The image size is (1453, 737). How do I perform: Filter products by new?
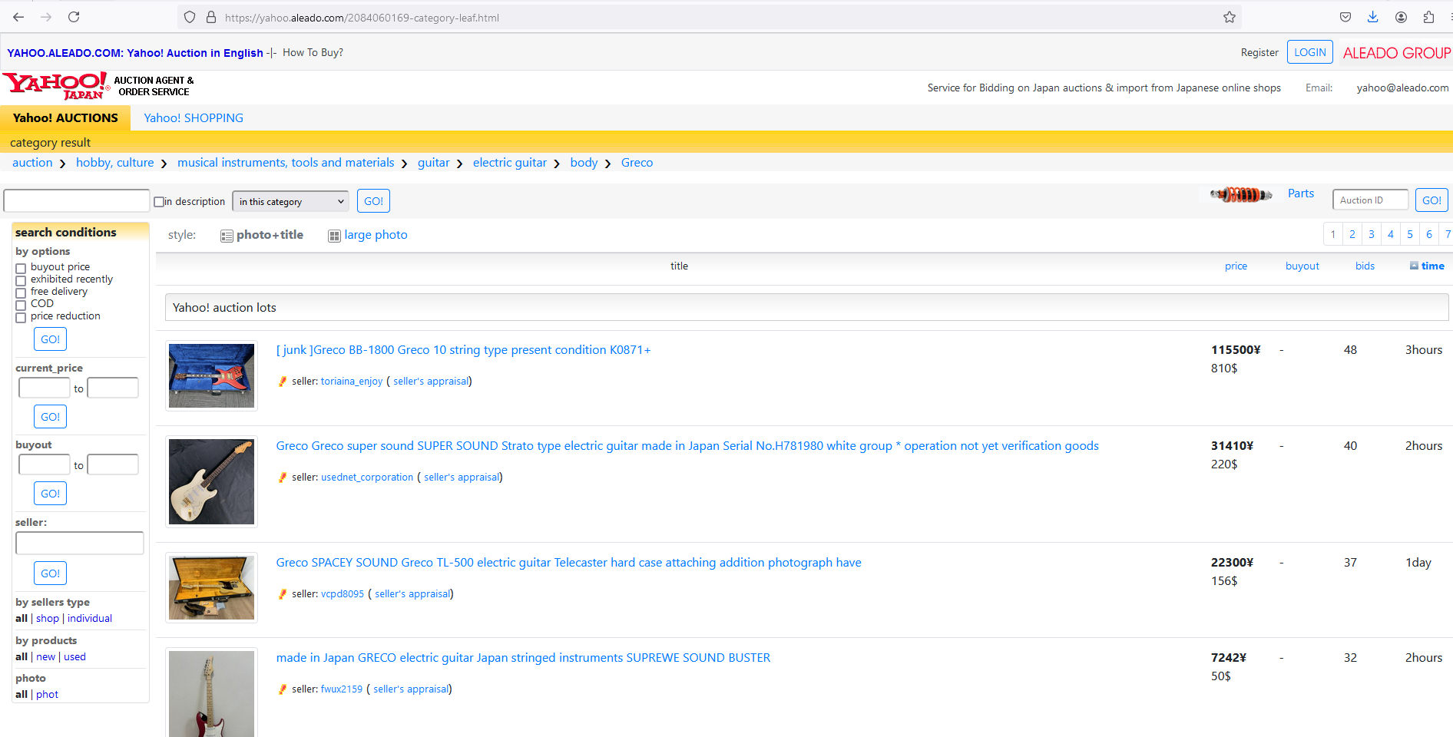click(46, 656)
